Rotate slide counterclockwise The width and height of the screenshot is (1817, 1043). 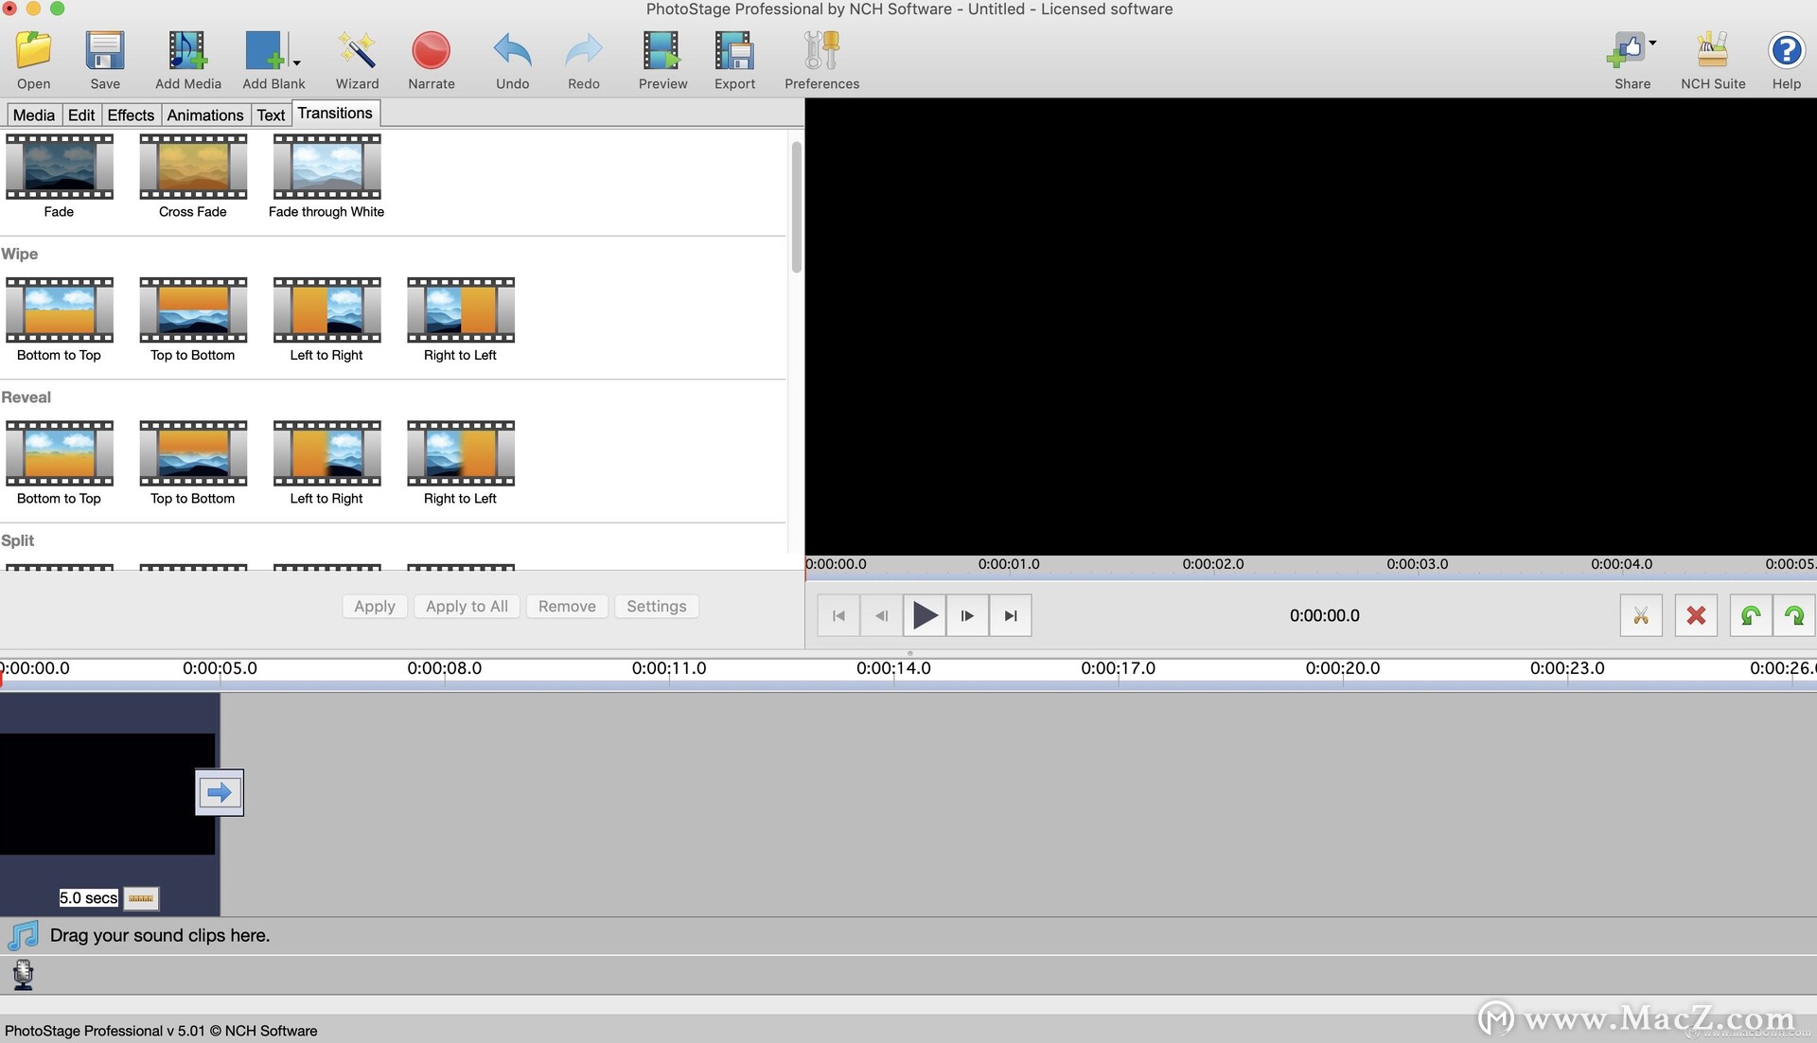(1751, 616)
